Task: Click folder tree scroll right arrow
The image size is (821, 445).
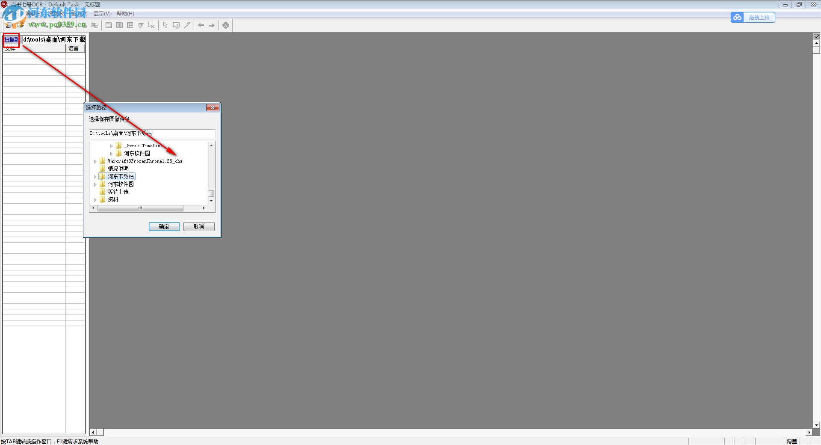Action: (x=204, y=208)
